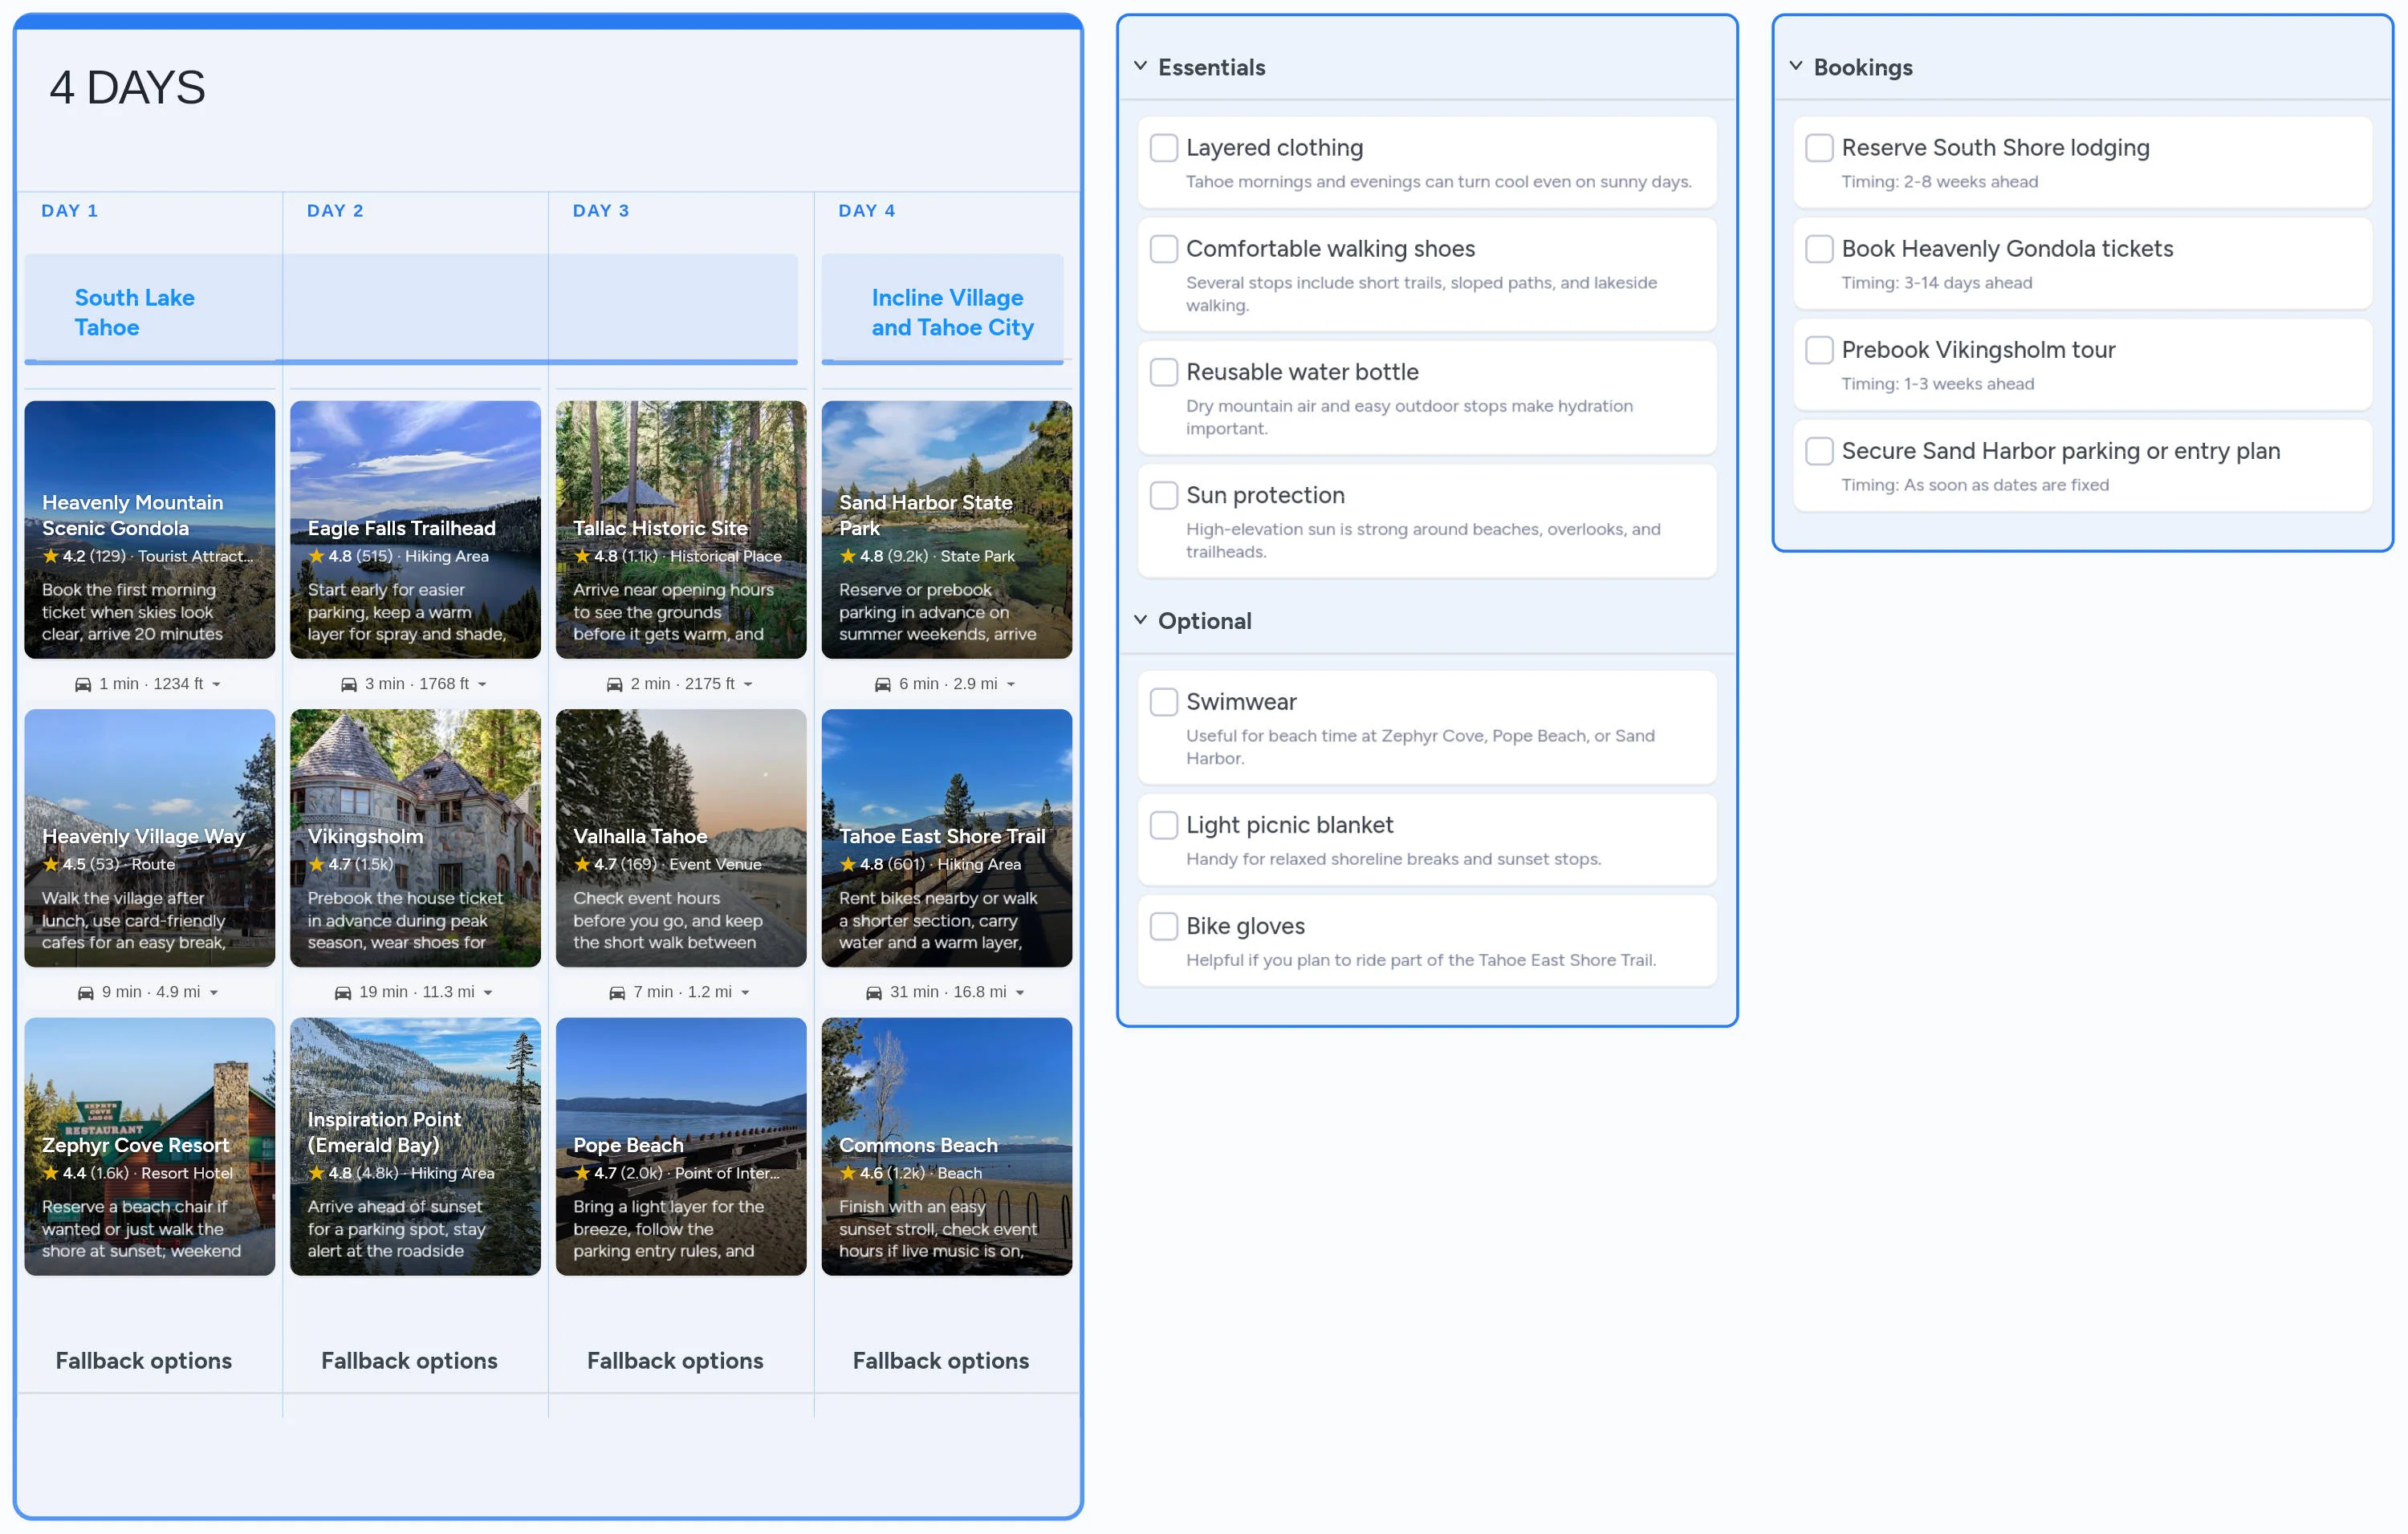The height and width of the screenshot is (1534, 2408).
Task: Click car icon beside 31 min · 16.8 mi
Action: (x=874, y=992)
